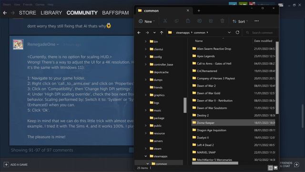The image size is (305, 172).
Task: Sort by the Name column header
Action: (199, 41)
